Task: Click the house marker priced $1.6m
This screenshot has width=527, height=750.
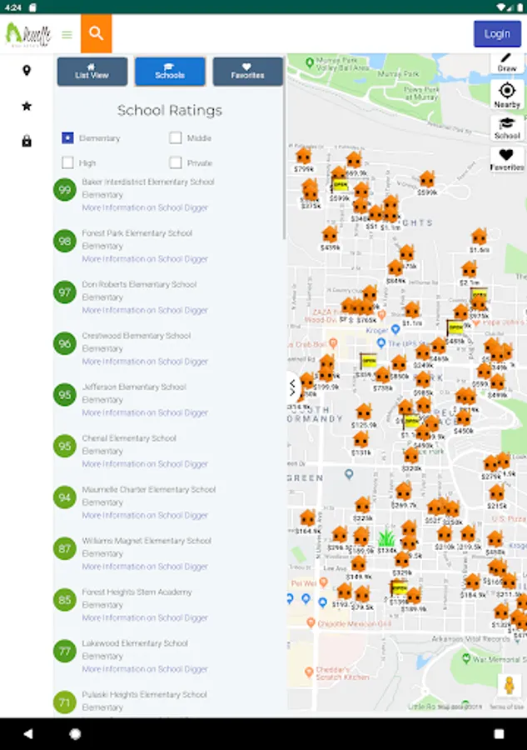Action: 479,237
